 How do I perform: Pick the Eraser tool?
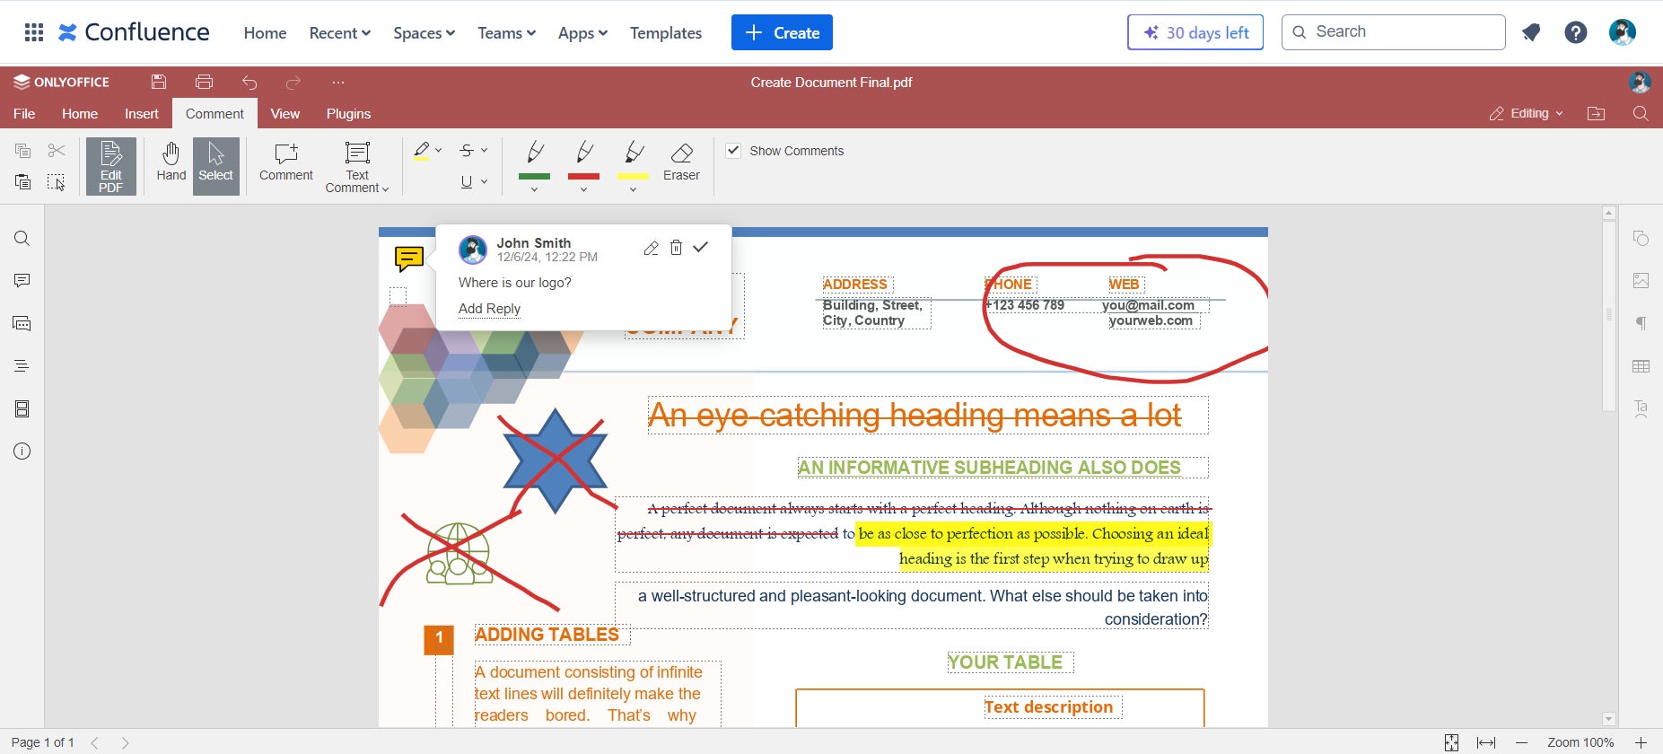tap(682, 162)
